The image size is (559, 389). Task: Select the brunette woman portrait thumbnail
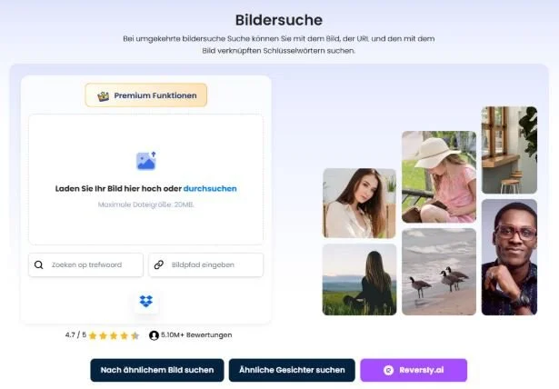pyautogui.click(x=359, y=204)
